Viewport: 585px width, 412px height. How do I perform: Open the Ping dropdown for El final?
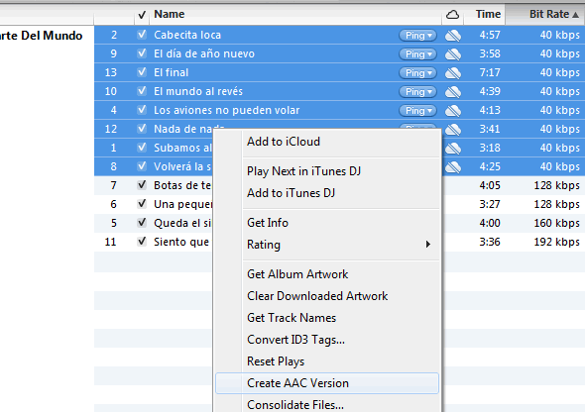417,73
